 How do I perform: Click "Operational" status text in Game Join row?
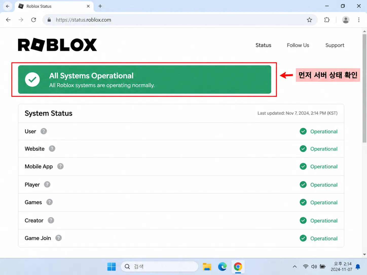[324, 239]
